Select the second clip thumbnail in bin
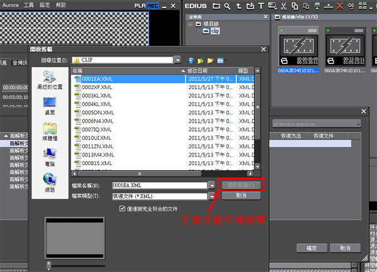Image resolution: width=377 pixels, height=272 pixels. (345, 50)
